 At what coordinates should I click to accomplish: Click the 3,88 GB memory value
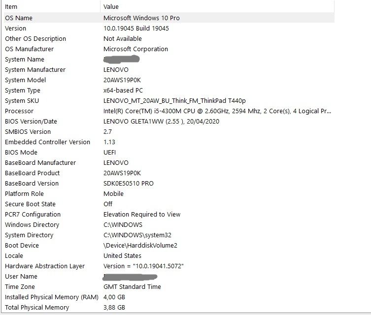(114, 308)
